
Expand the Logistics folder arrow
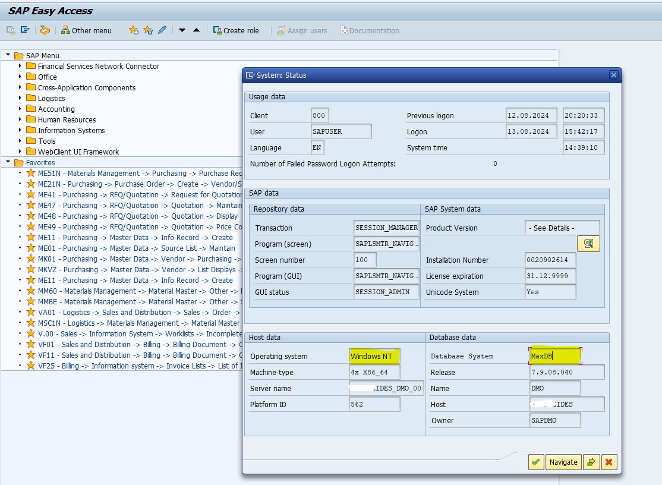[20, 98]
